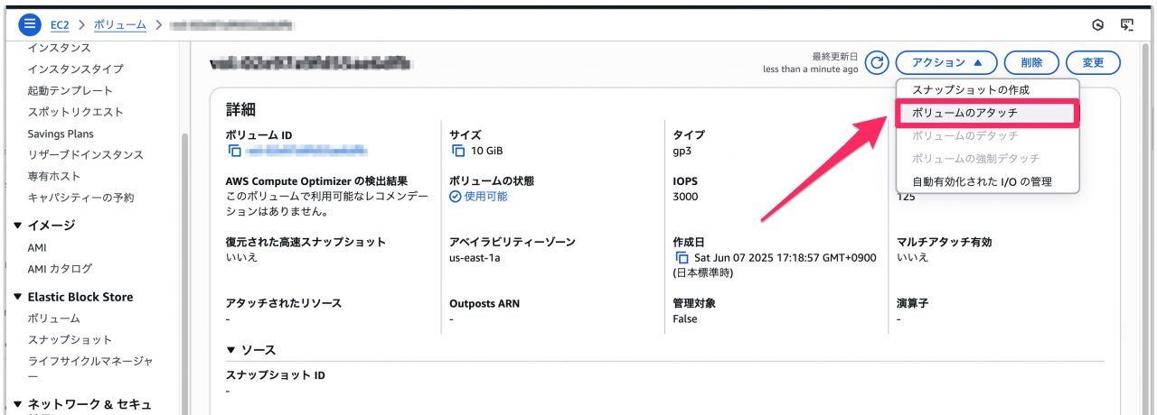Click the IOPS value 3000
This screenshot has height=415, width=1157.
[x=686, y=197]
